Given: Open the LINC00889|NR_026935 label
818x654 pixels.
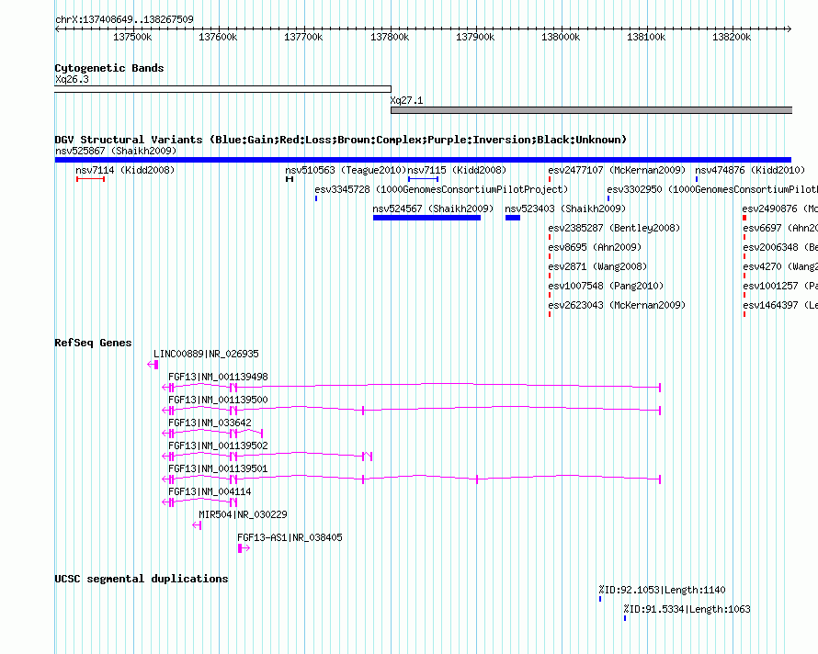Looking at the screenshot, I should 206,354.
